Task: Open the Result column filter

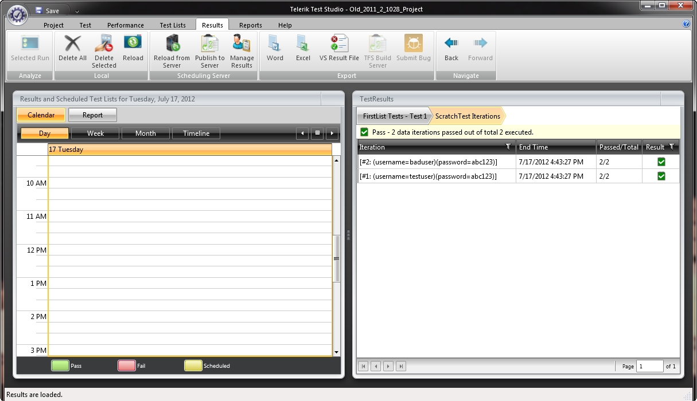Action: pyautogui.click(x=672, y=147)
